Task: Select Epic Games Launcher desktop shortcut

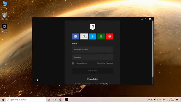Action: click(5, 29)
